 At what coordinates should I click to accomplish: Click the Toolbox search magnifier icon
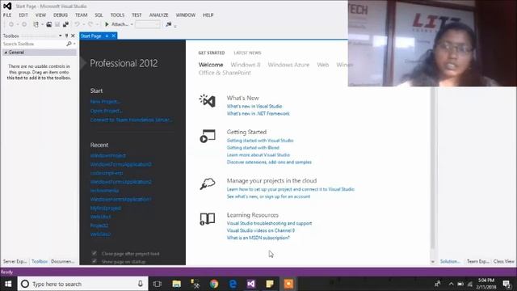click(69, 44)
